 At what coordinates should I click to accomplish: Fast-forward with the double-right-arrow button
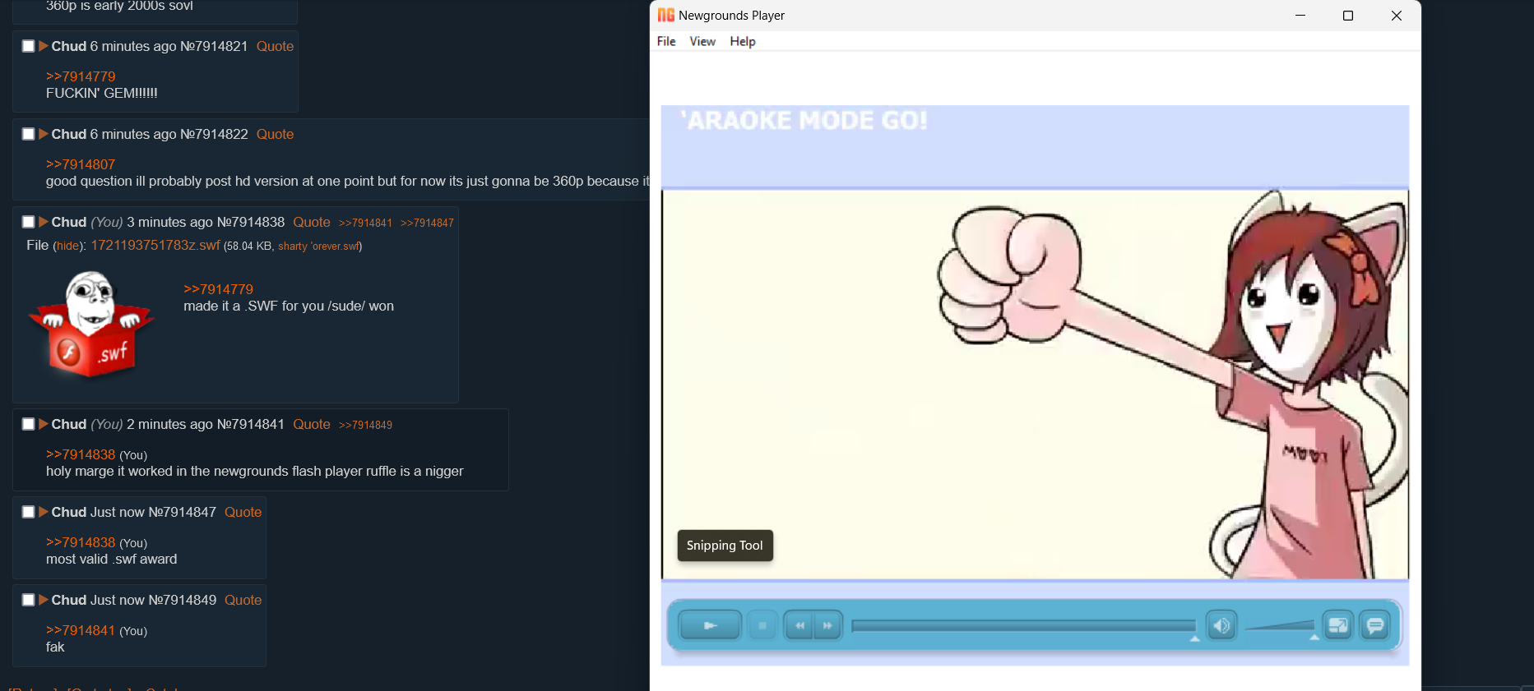[827, 625]
